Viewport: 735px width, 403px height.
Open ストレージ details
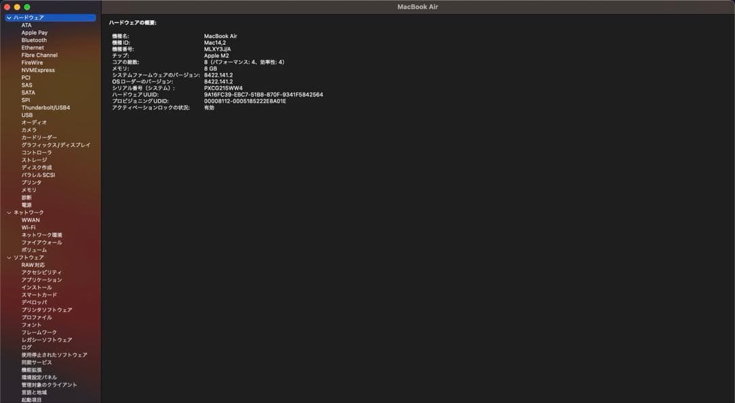(34, 160)
